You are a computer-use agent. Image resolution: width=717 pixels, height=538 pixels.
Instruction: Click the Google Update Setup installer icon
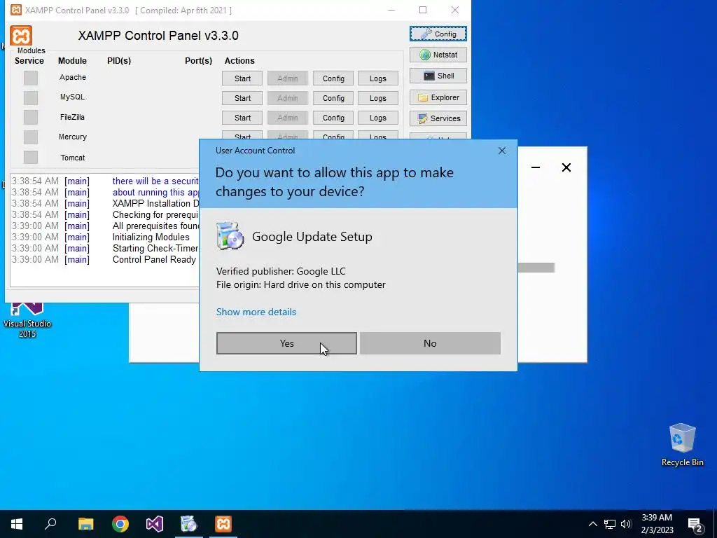tap(230, 236)
